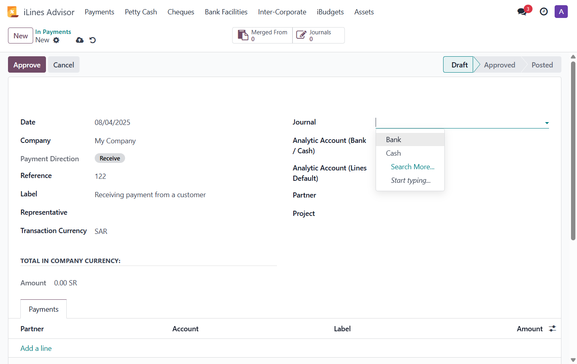Choose Search More in Journal dropdown
This screenshot has height=364, width=577.
click(x=412, y=167)
